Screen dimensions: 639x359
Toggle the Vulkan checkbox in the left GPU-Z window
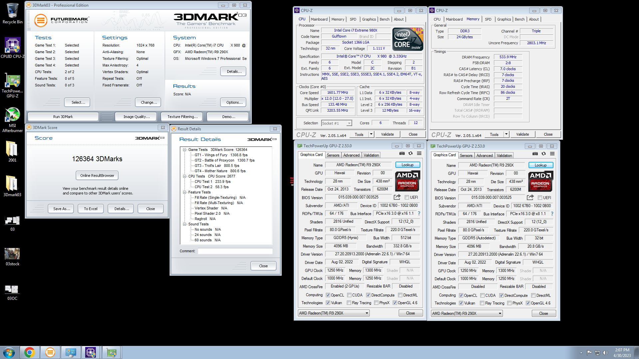(328, 303)
